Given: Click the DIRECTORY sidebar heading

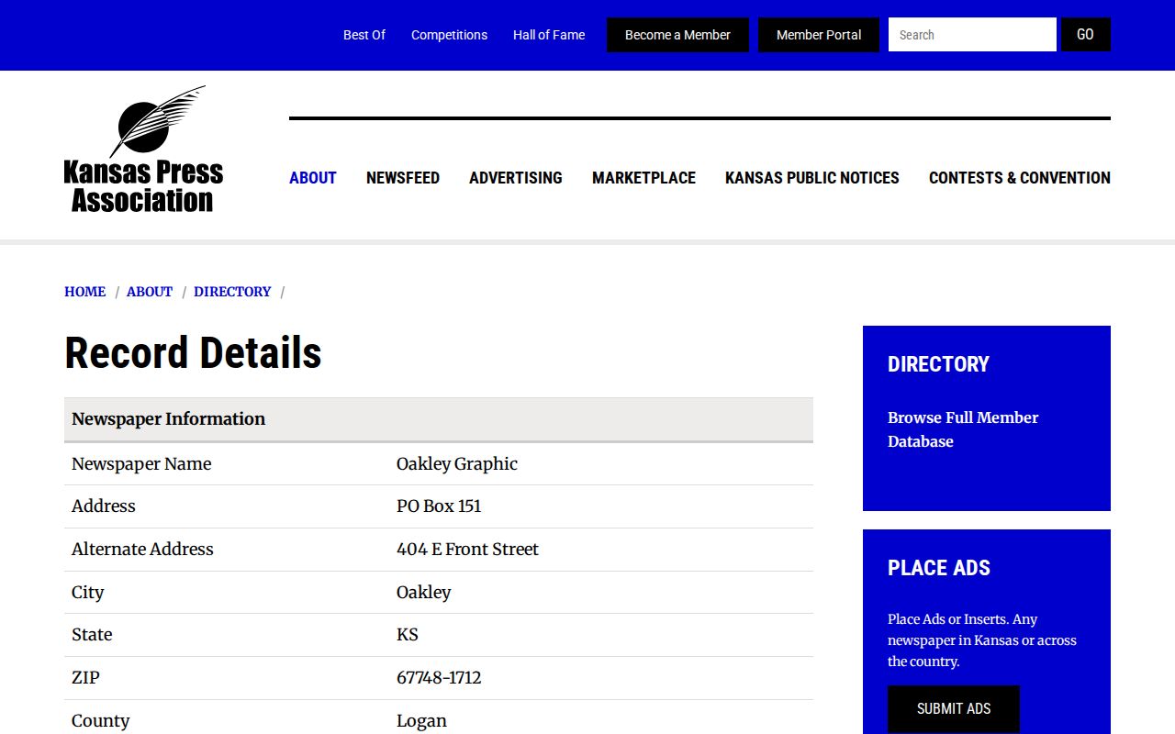Looking at the screenshot, I should (x=938, y=364).
